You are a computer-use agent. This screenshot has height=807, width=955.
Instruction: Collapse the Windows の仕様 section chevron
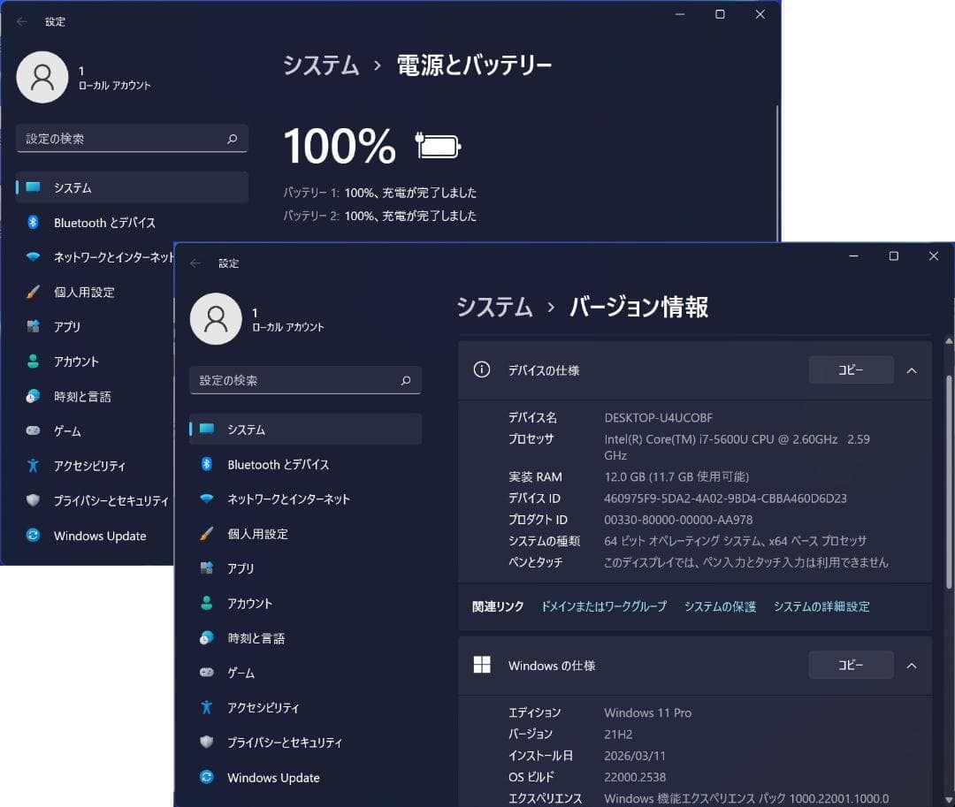coord(912,666)
